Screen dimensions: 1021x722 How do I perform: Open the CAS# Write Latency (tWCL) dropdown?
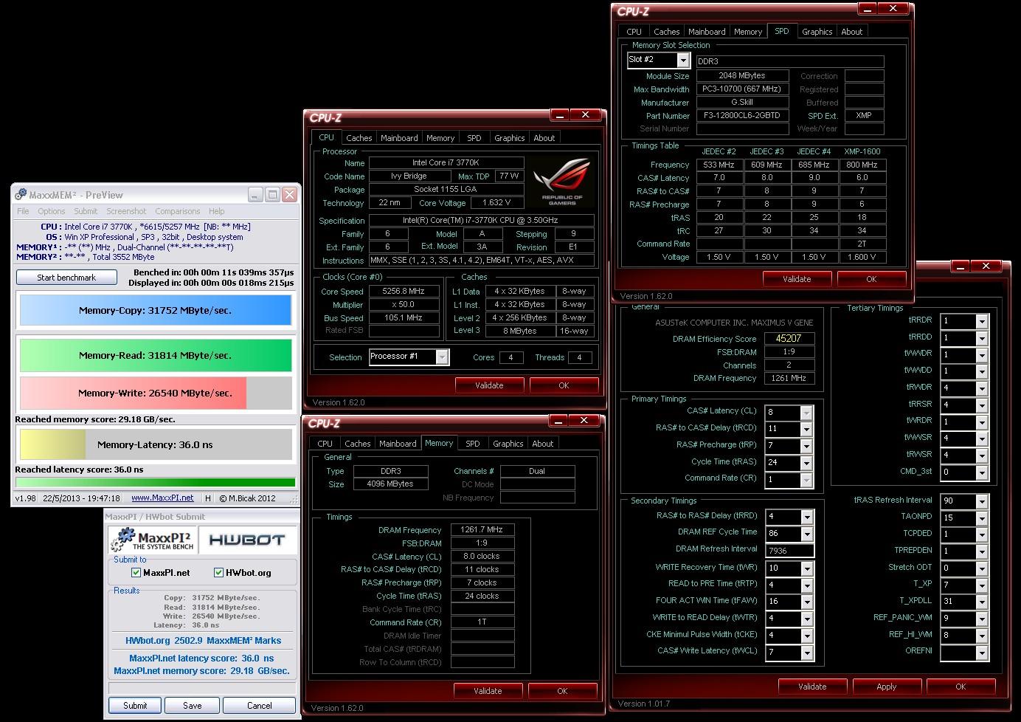tap(807, 653)
